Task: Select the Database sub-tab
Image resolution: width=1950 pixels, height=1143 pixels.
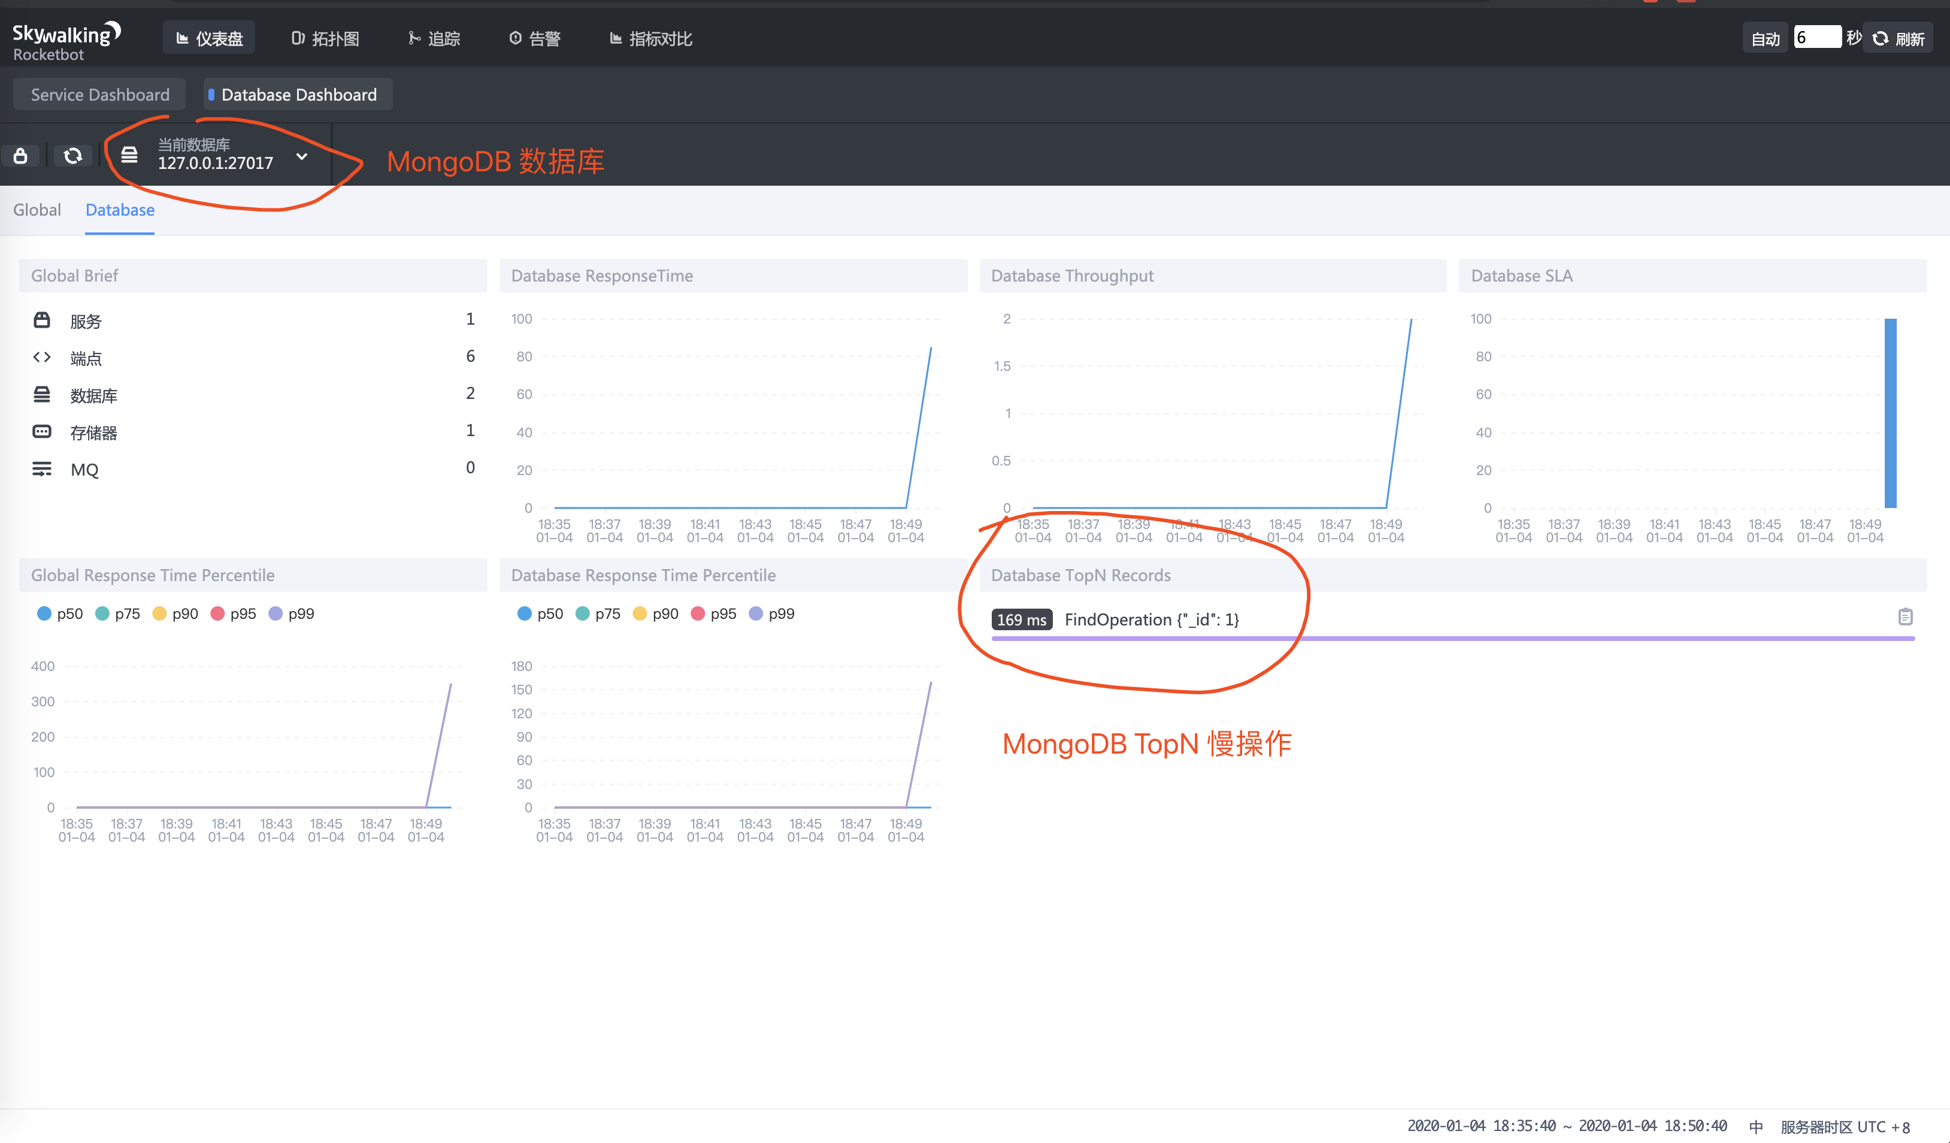Action: pyautogui.click(x=120, y=210)
